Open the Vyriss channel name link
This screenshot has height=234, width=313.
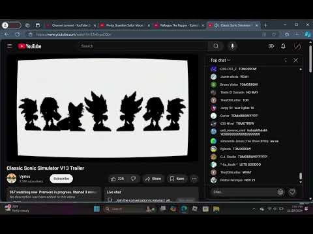pos(25,177)
